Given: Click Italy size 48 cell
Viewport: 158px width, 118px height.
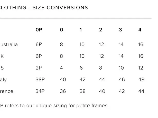Looking at the screenshot, I should coord(141,80).
